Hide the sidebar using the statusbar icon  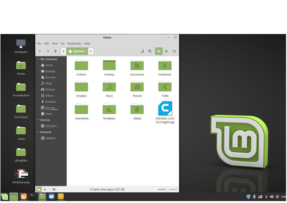coord(54,189)
